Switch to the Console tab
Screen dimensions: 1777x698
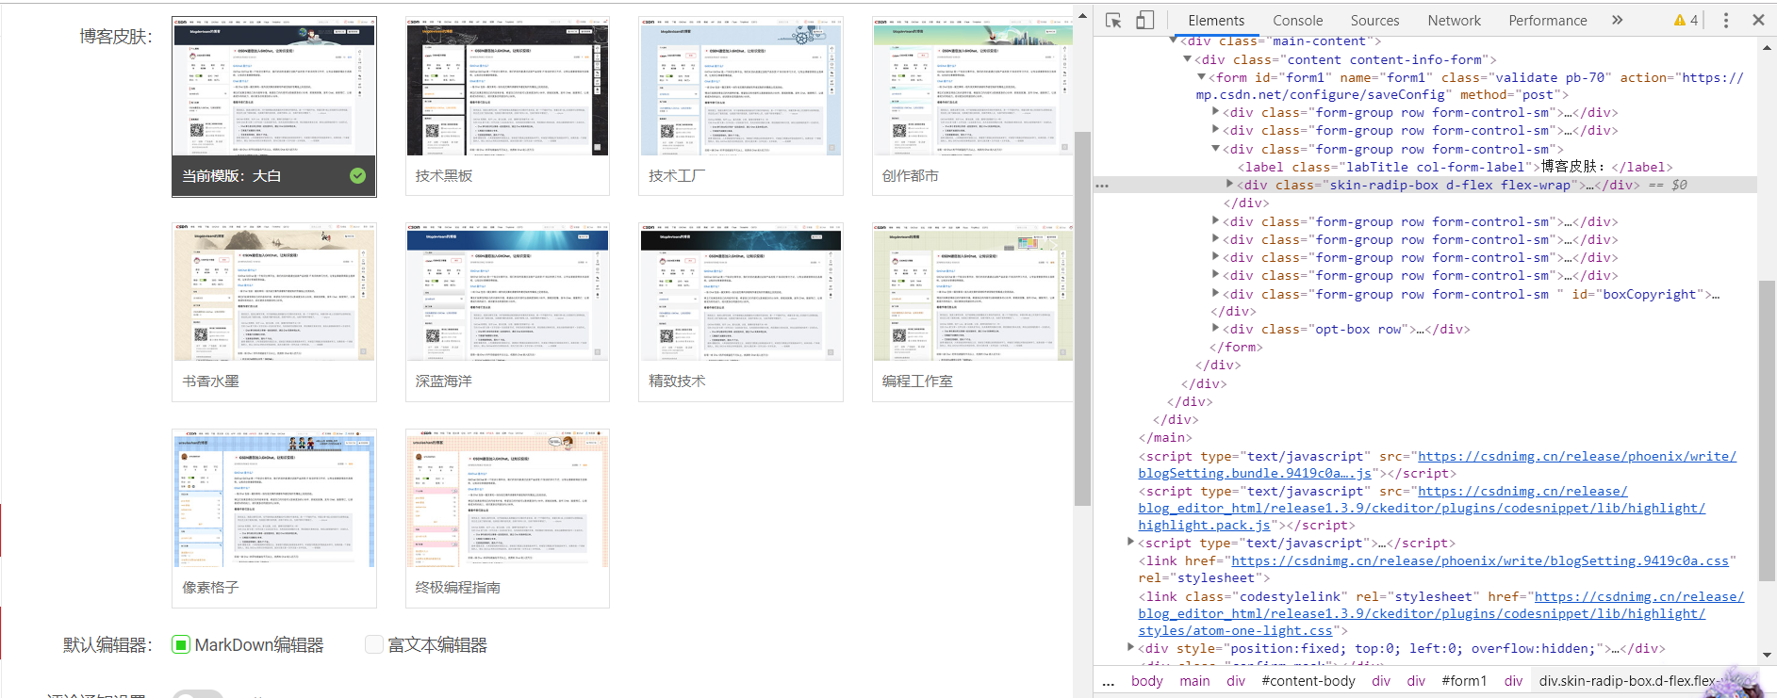pos(1297,20)
